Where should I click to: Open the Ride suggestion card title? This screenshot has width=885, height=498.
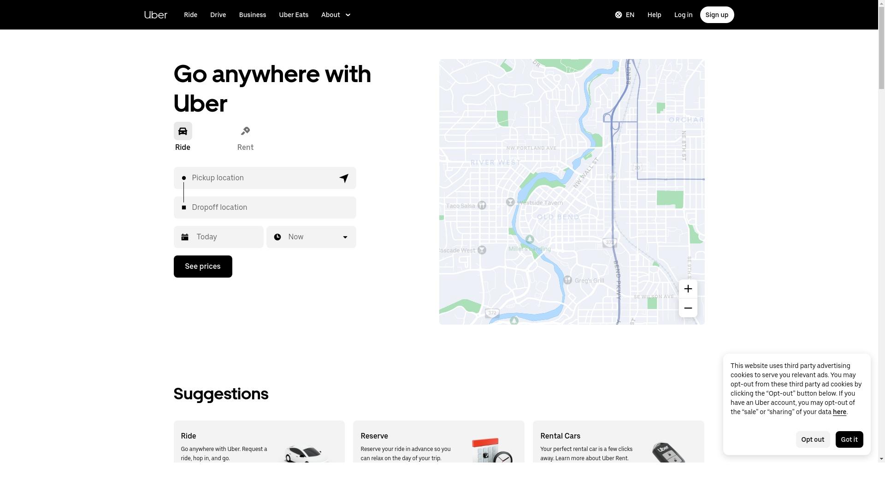(189, 436)
